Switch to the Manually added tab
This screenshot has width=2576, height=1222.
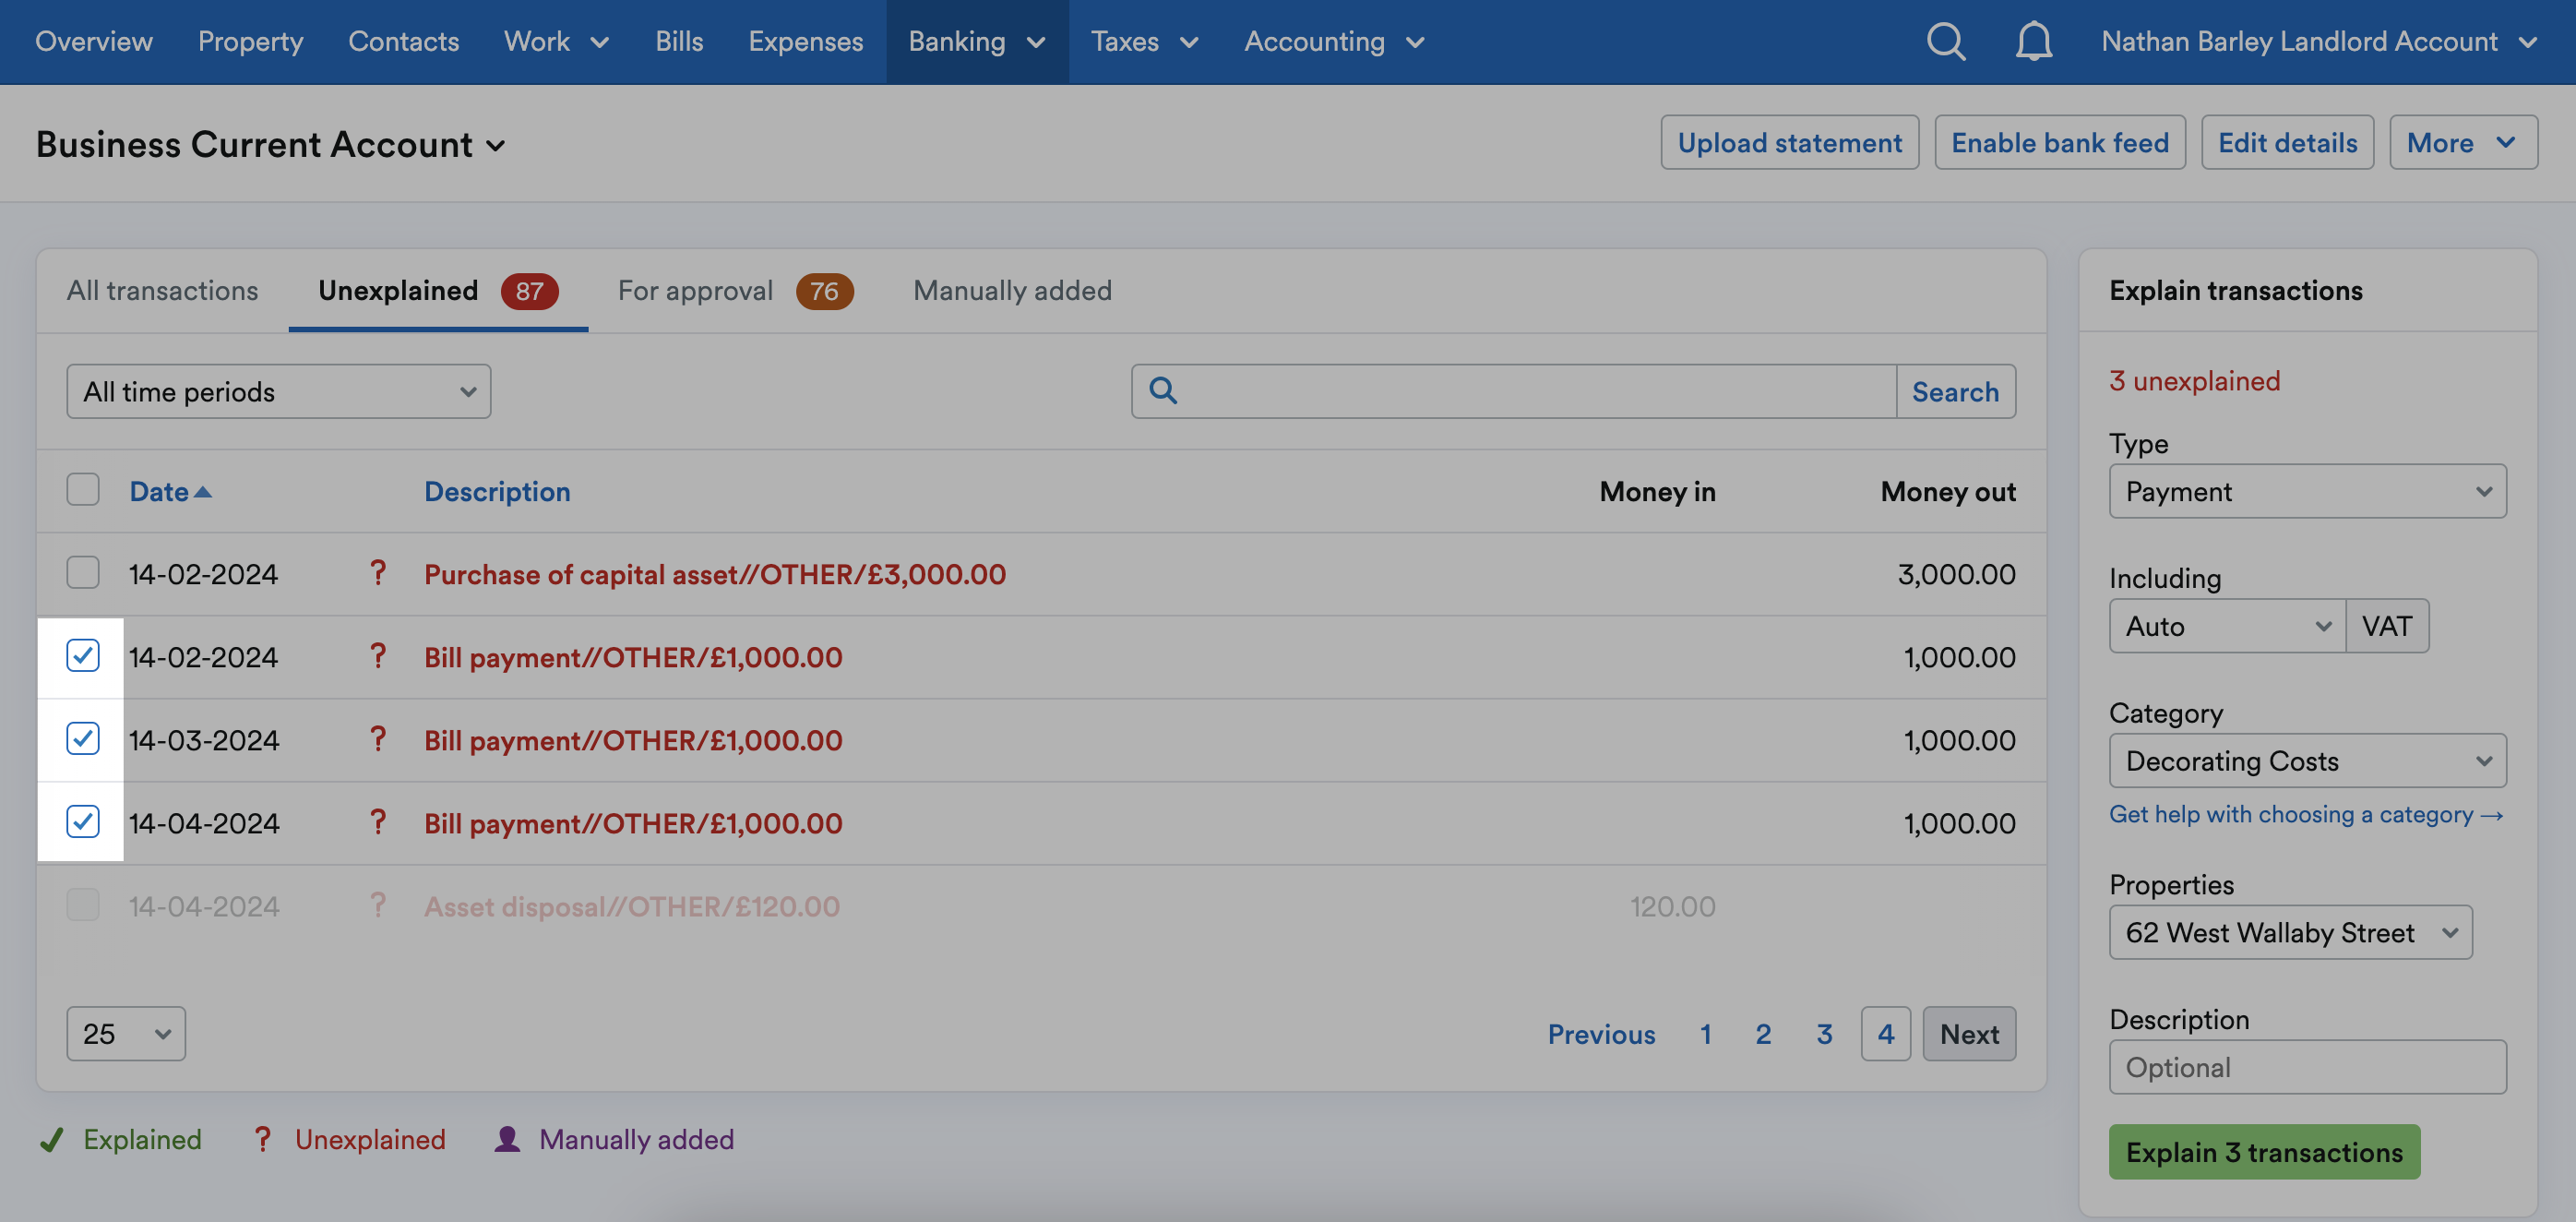(1012, 291)
